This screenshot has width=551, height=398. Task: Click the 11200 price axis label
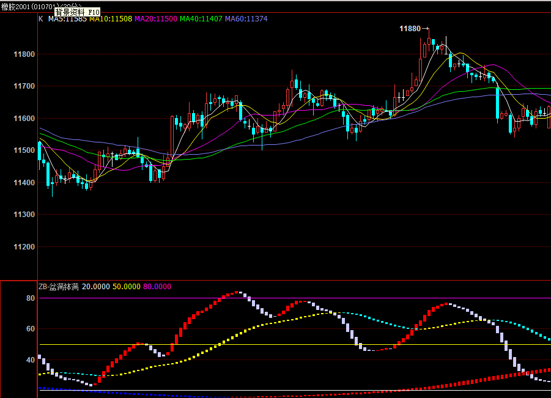pyautogui.click(x=24, y=247)
